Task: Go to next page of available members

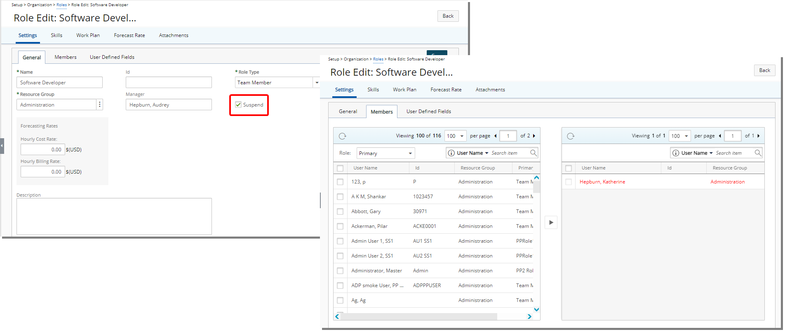Action: 534,136
